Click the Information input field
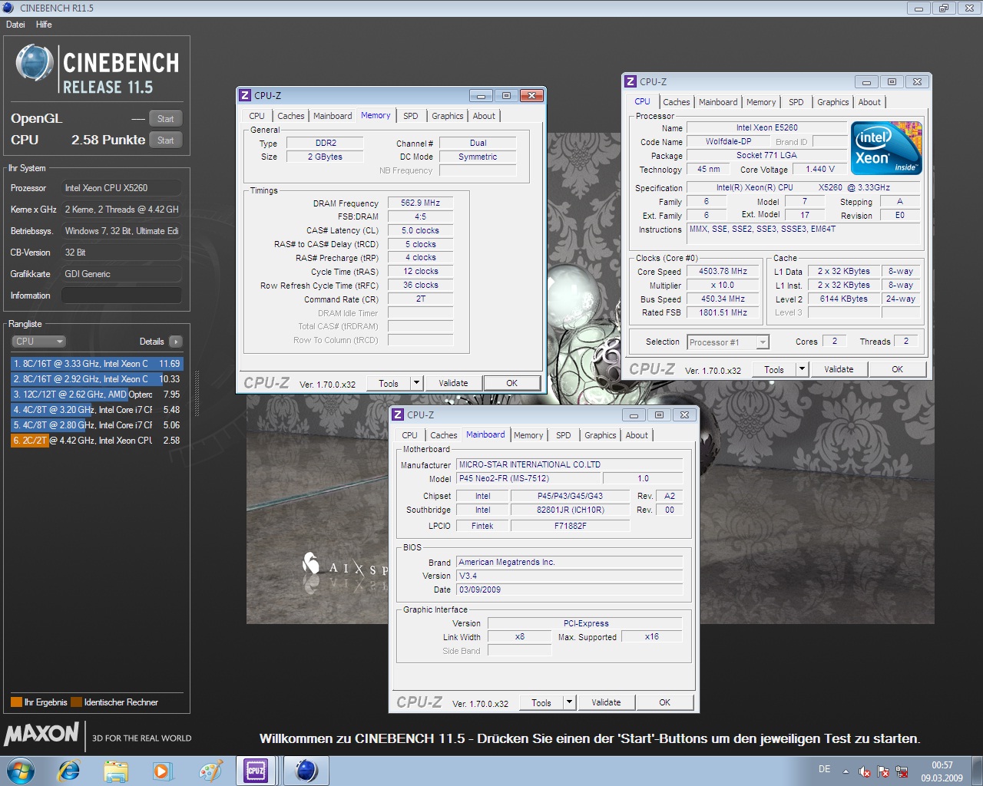983x786 pixels. point(121,296)
